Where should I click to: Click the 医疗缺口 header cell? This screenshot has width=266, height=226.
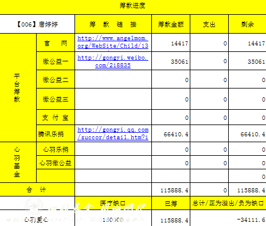pos(113,203)
